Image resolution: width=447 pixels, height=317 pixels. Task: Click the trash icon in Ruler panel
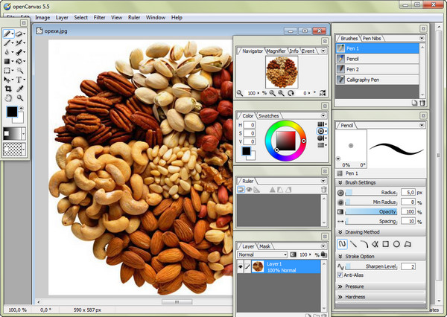323,190
